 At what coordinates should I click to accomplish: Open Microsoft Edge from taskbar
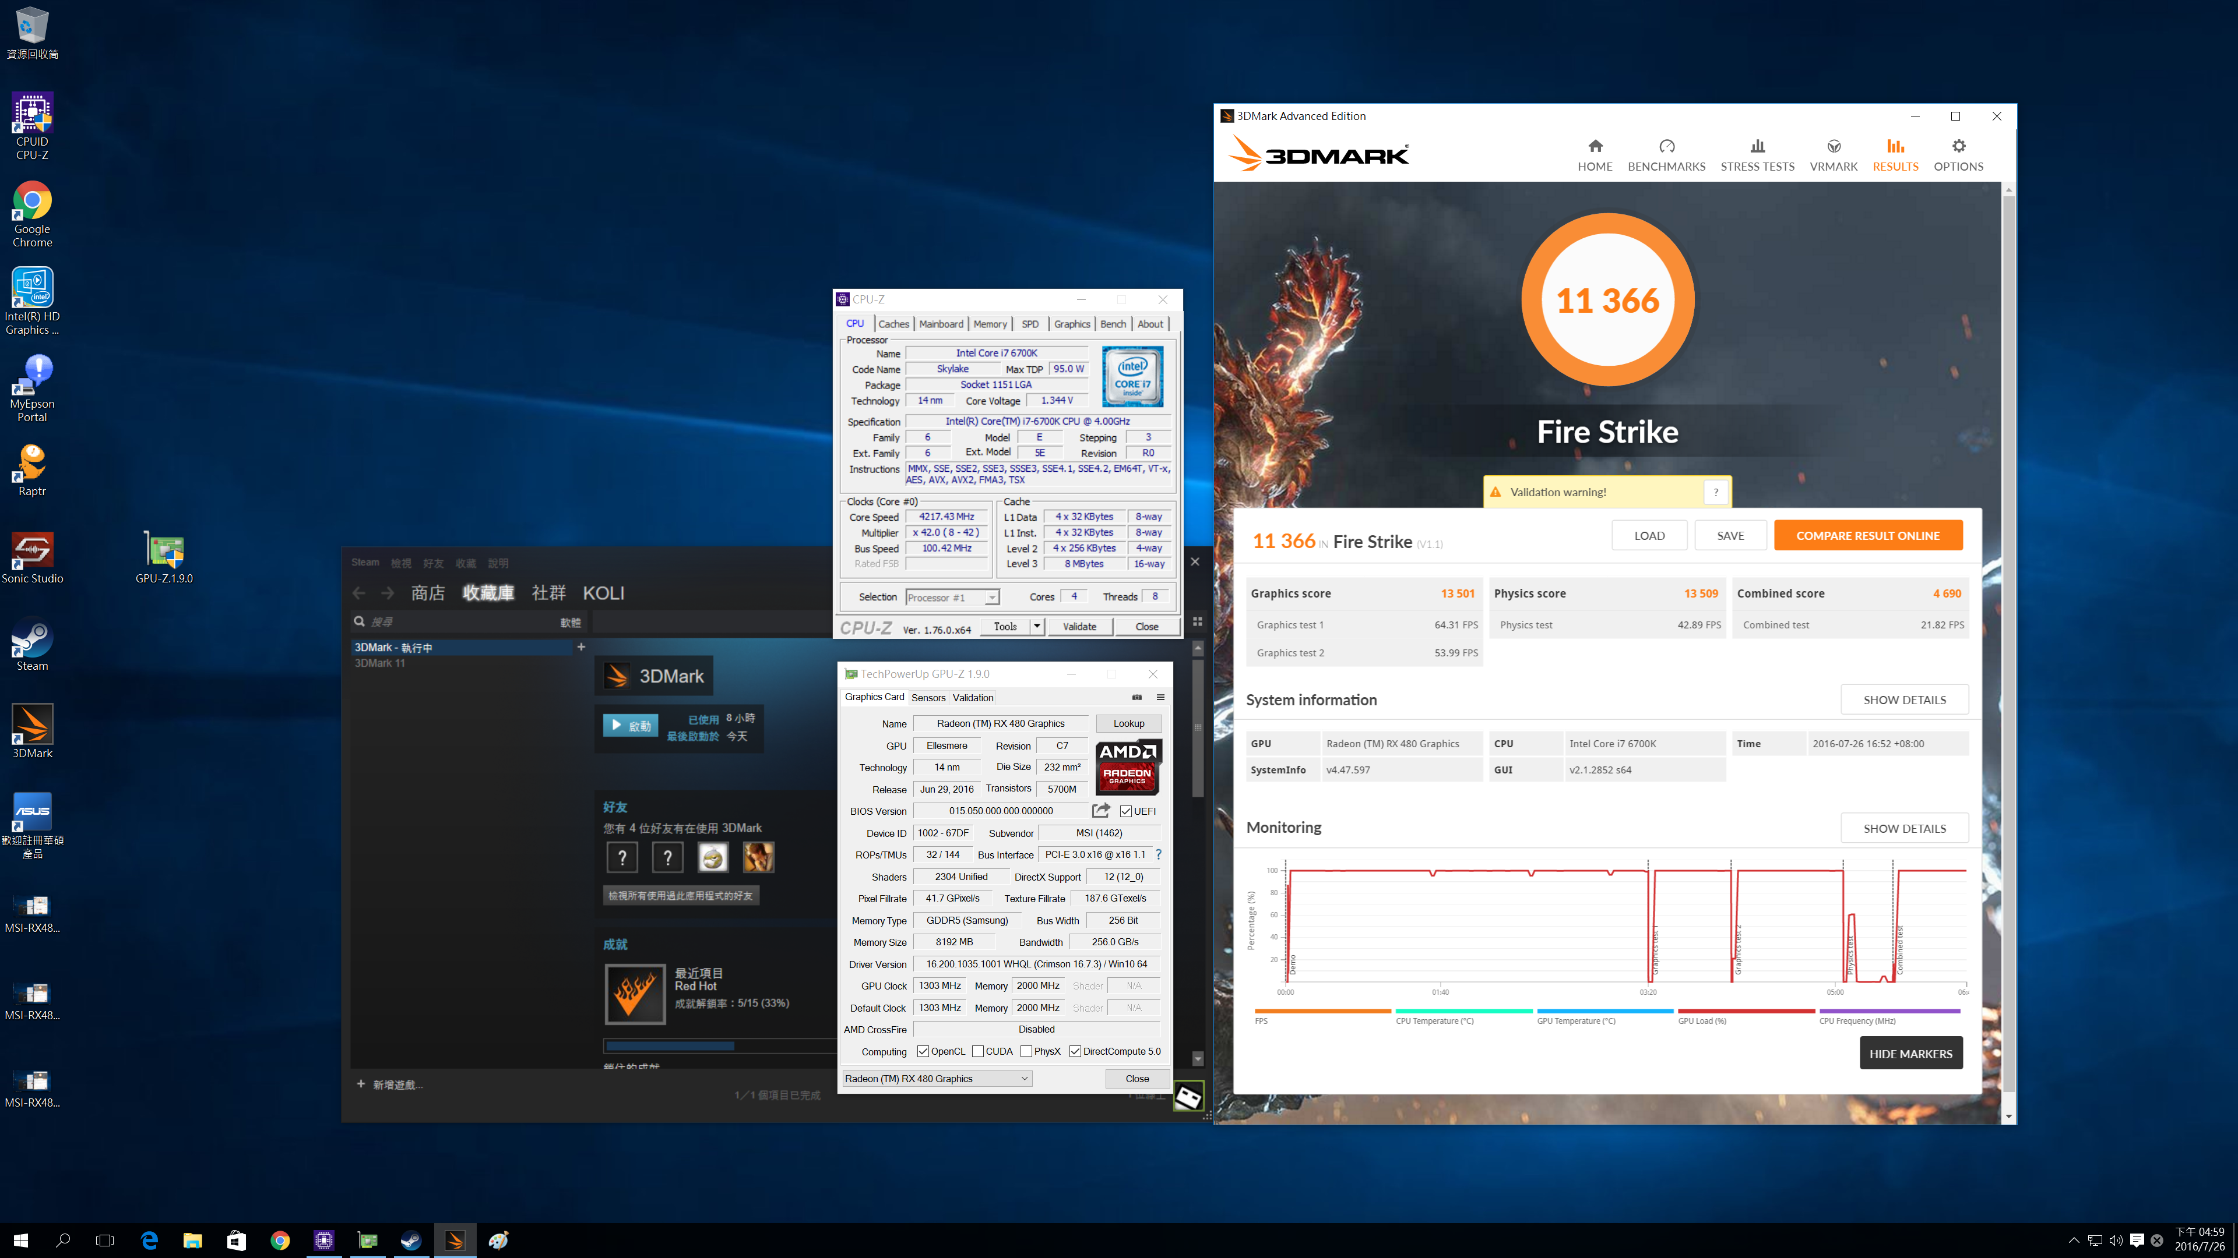click(149, 1241)
